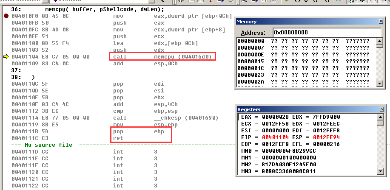The height and width of the screenshot is (190, 390).
Task: Click 'mov ecx,dword ptr [ebp+8]' instruction
Action: pyautogui.click(x=169, y=30)
